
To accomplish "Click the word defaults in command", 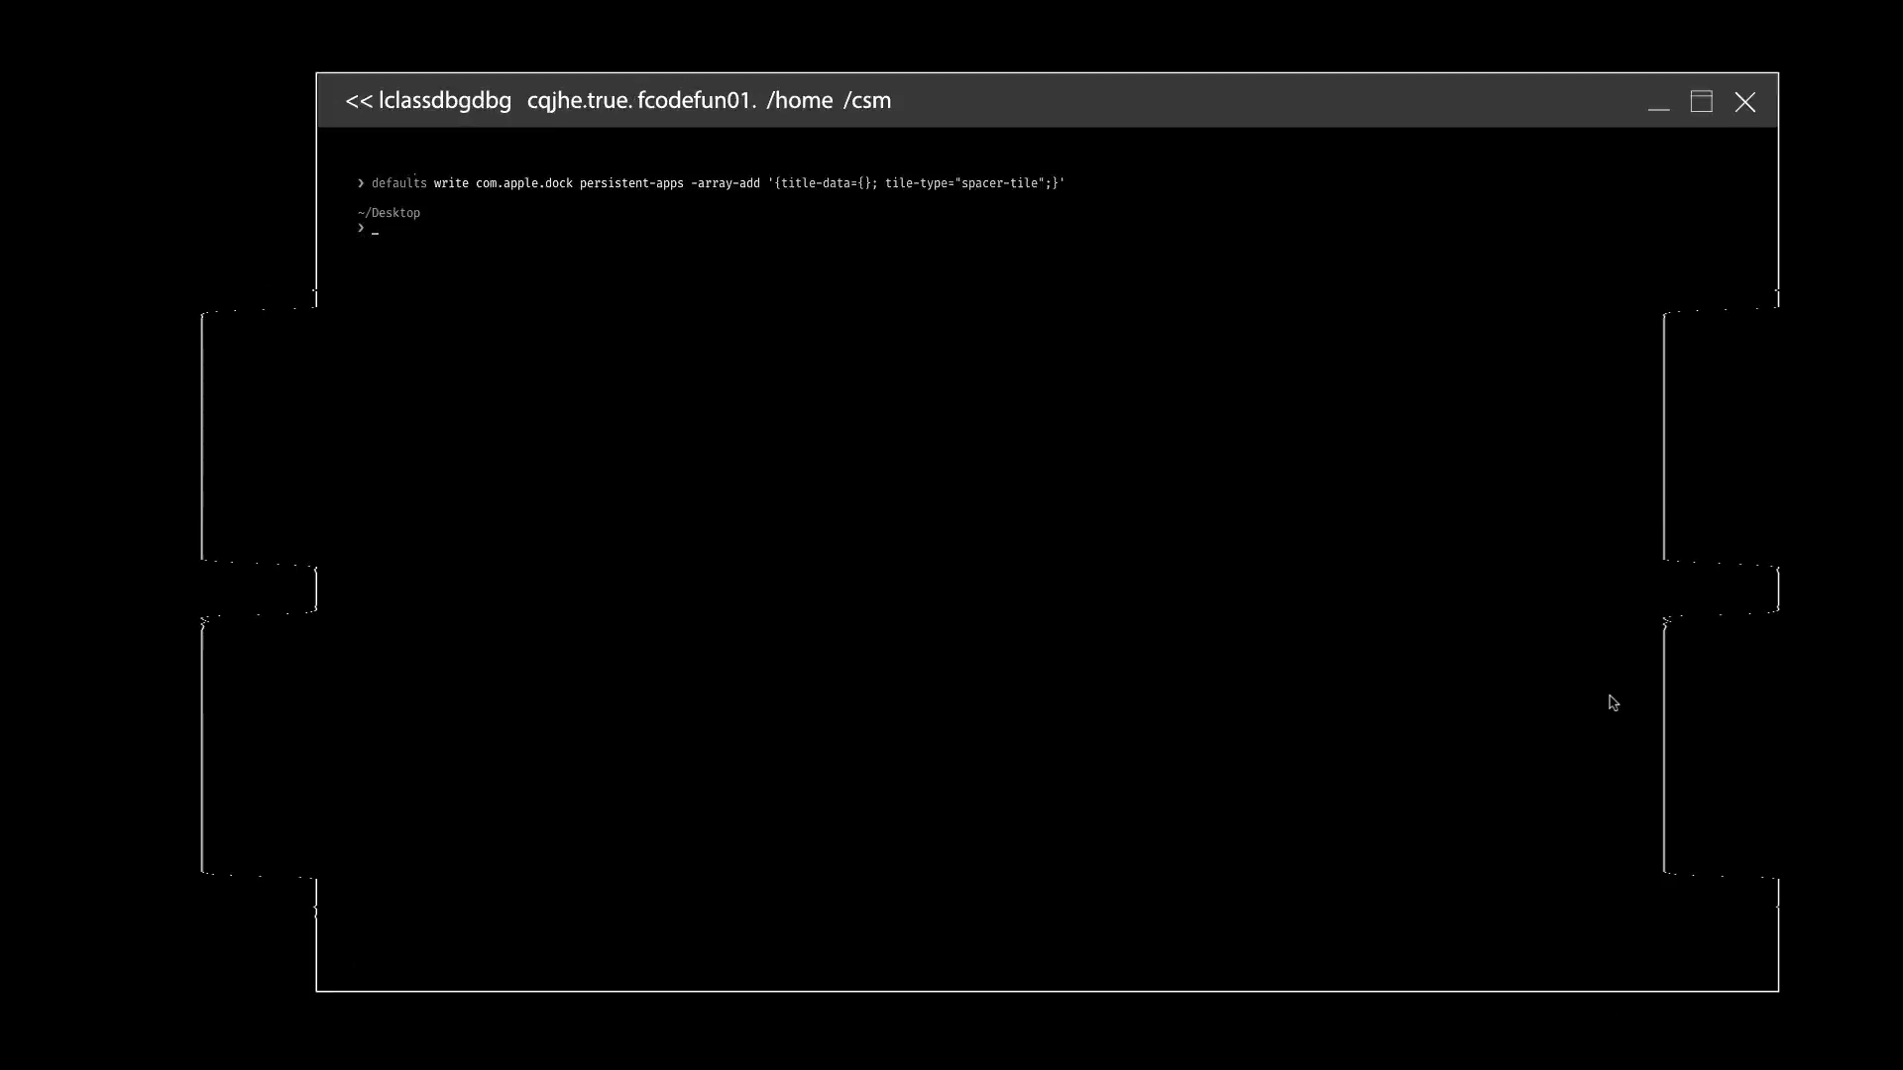I will click(398, 183).
